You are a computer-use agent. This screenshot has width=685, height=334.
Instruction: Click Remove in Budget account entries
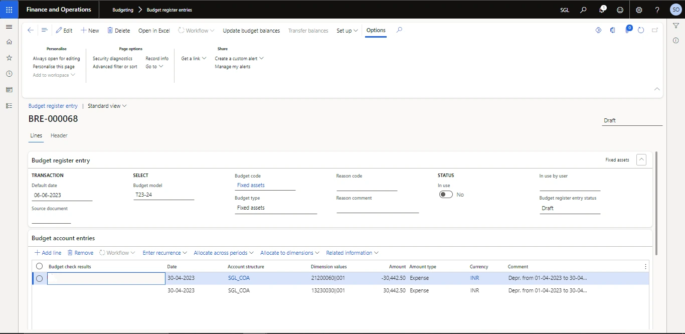click(81, 253)
